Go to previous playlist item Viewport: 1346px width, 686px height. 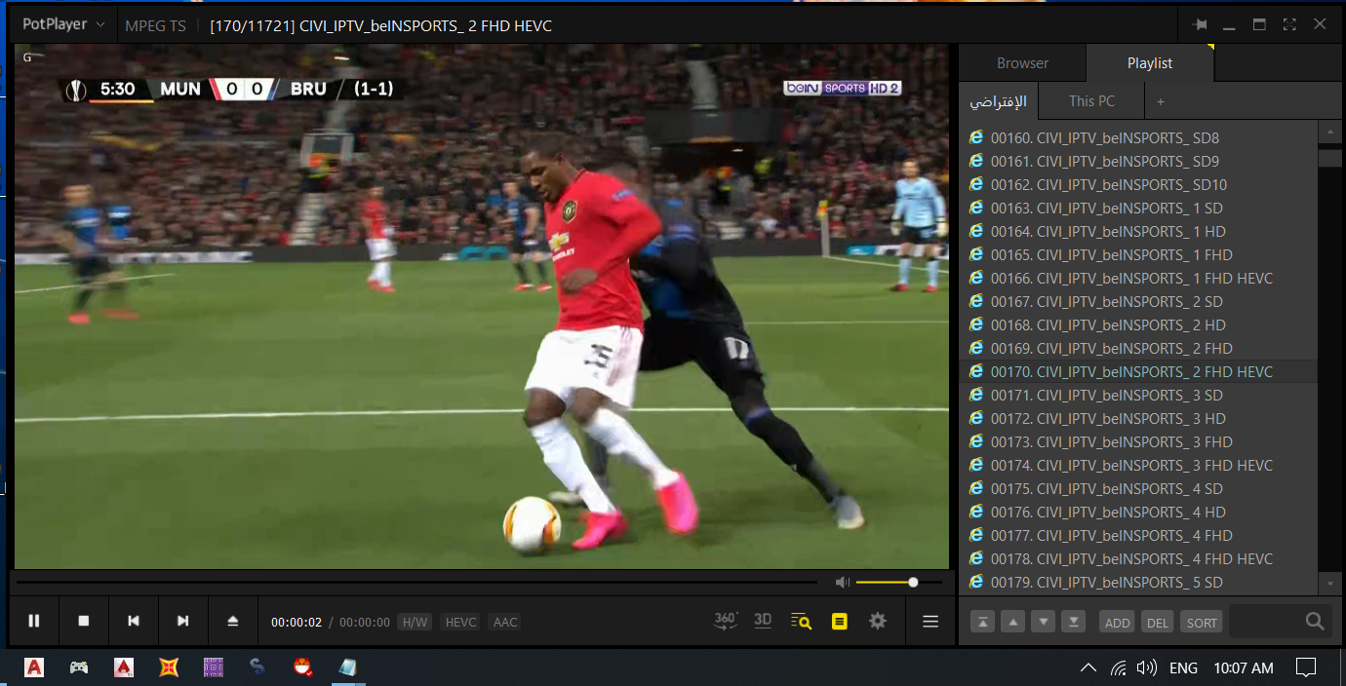134,621
